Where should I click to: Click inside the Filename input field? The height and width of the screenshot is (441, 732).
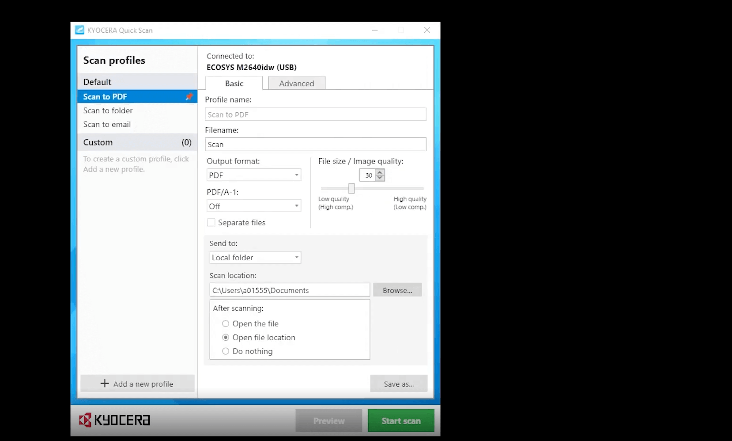[x=315, y=144]
